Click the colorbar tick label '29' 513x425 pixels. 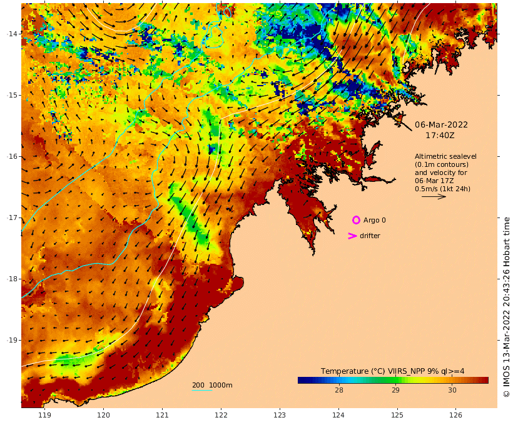pyautogui.click(x=395, y=390)
